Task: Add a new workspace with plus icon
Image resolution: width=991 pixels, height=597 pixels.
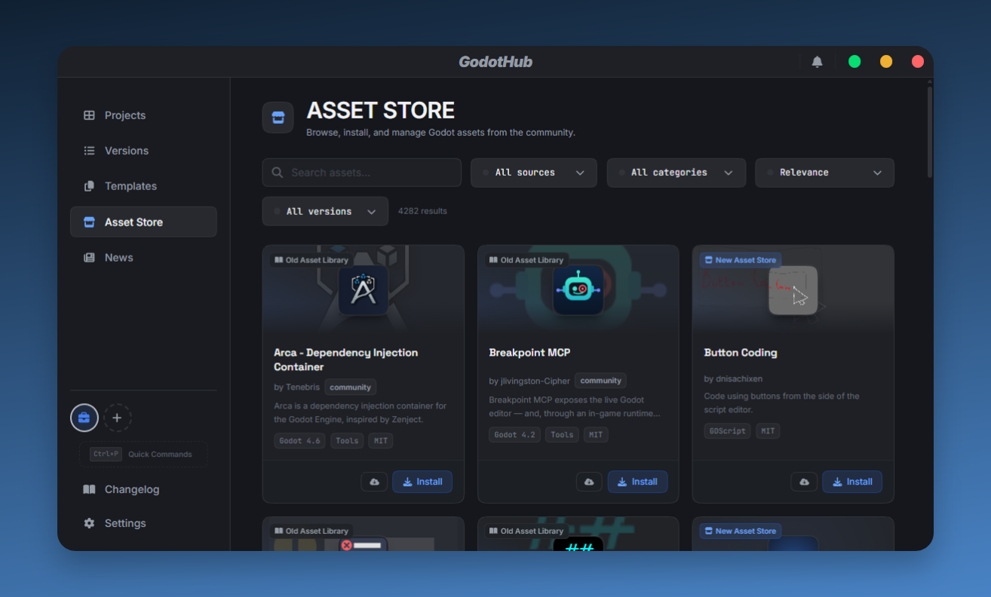Action: click(117, 418)
